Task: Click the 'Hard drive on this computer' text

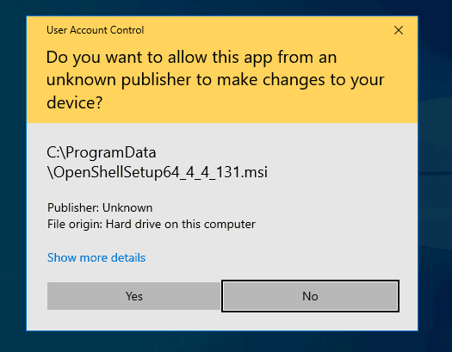Action: click(181, 224)
